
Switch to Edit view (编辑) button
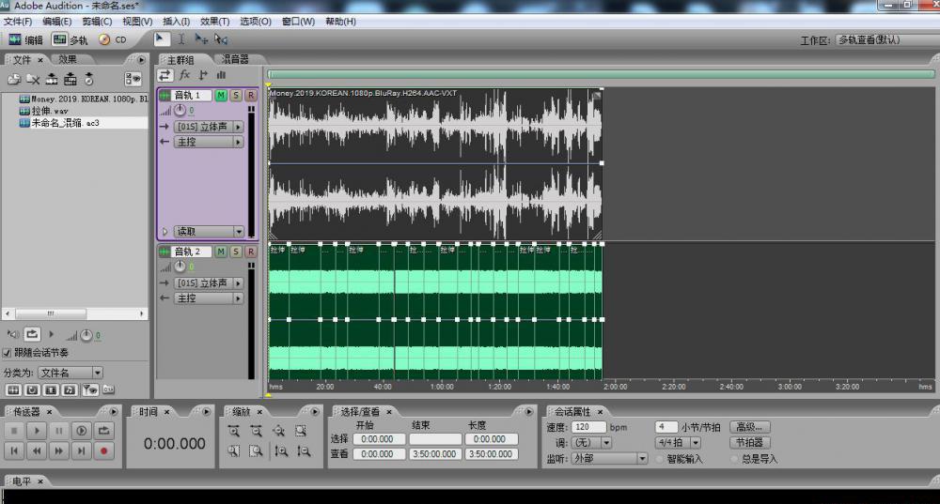click(25, 39)
